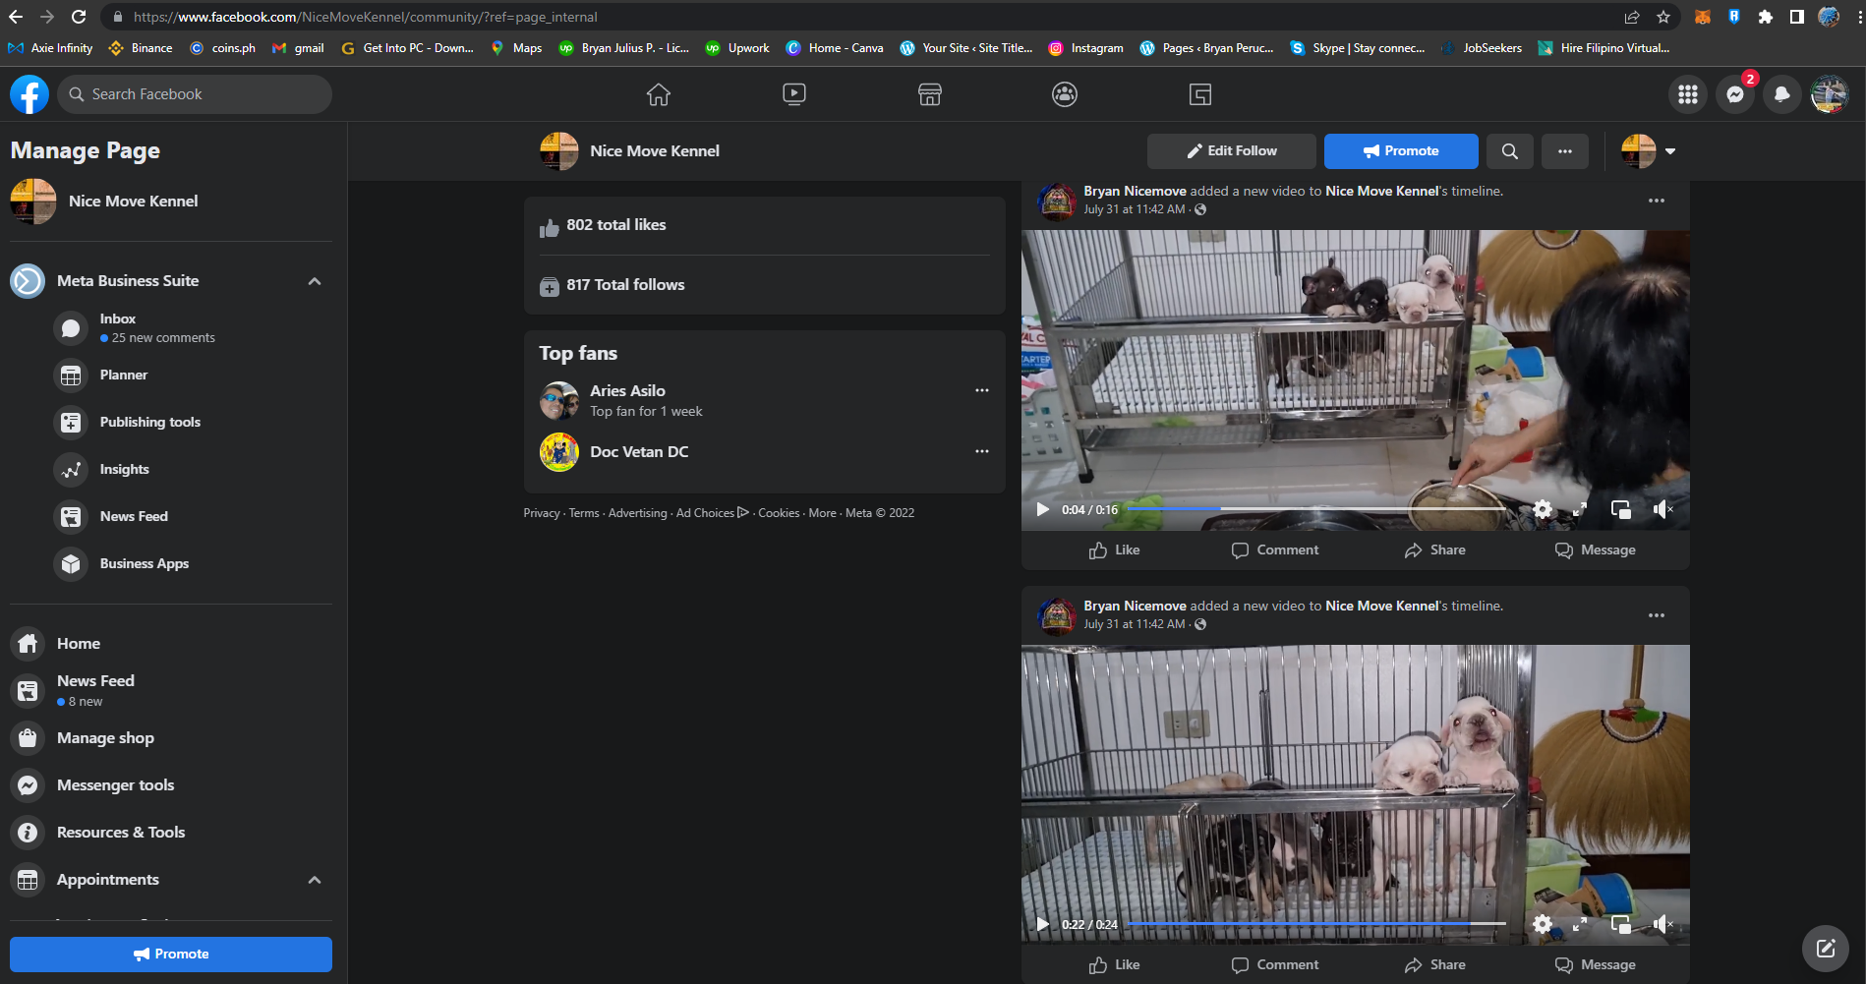Like the first video post
The width and height of the screenshot is (1866, 984).
[x=1114, y=550]
